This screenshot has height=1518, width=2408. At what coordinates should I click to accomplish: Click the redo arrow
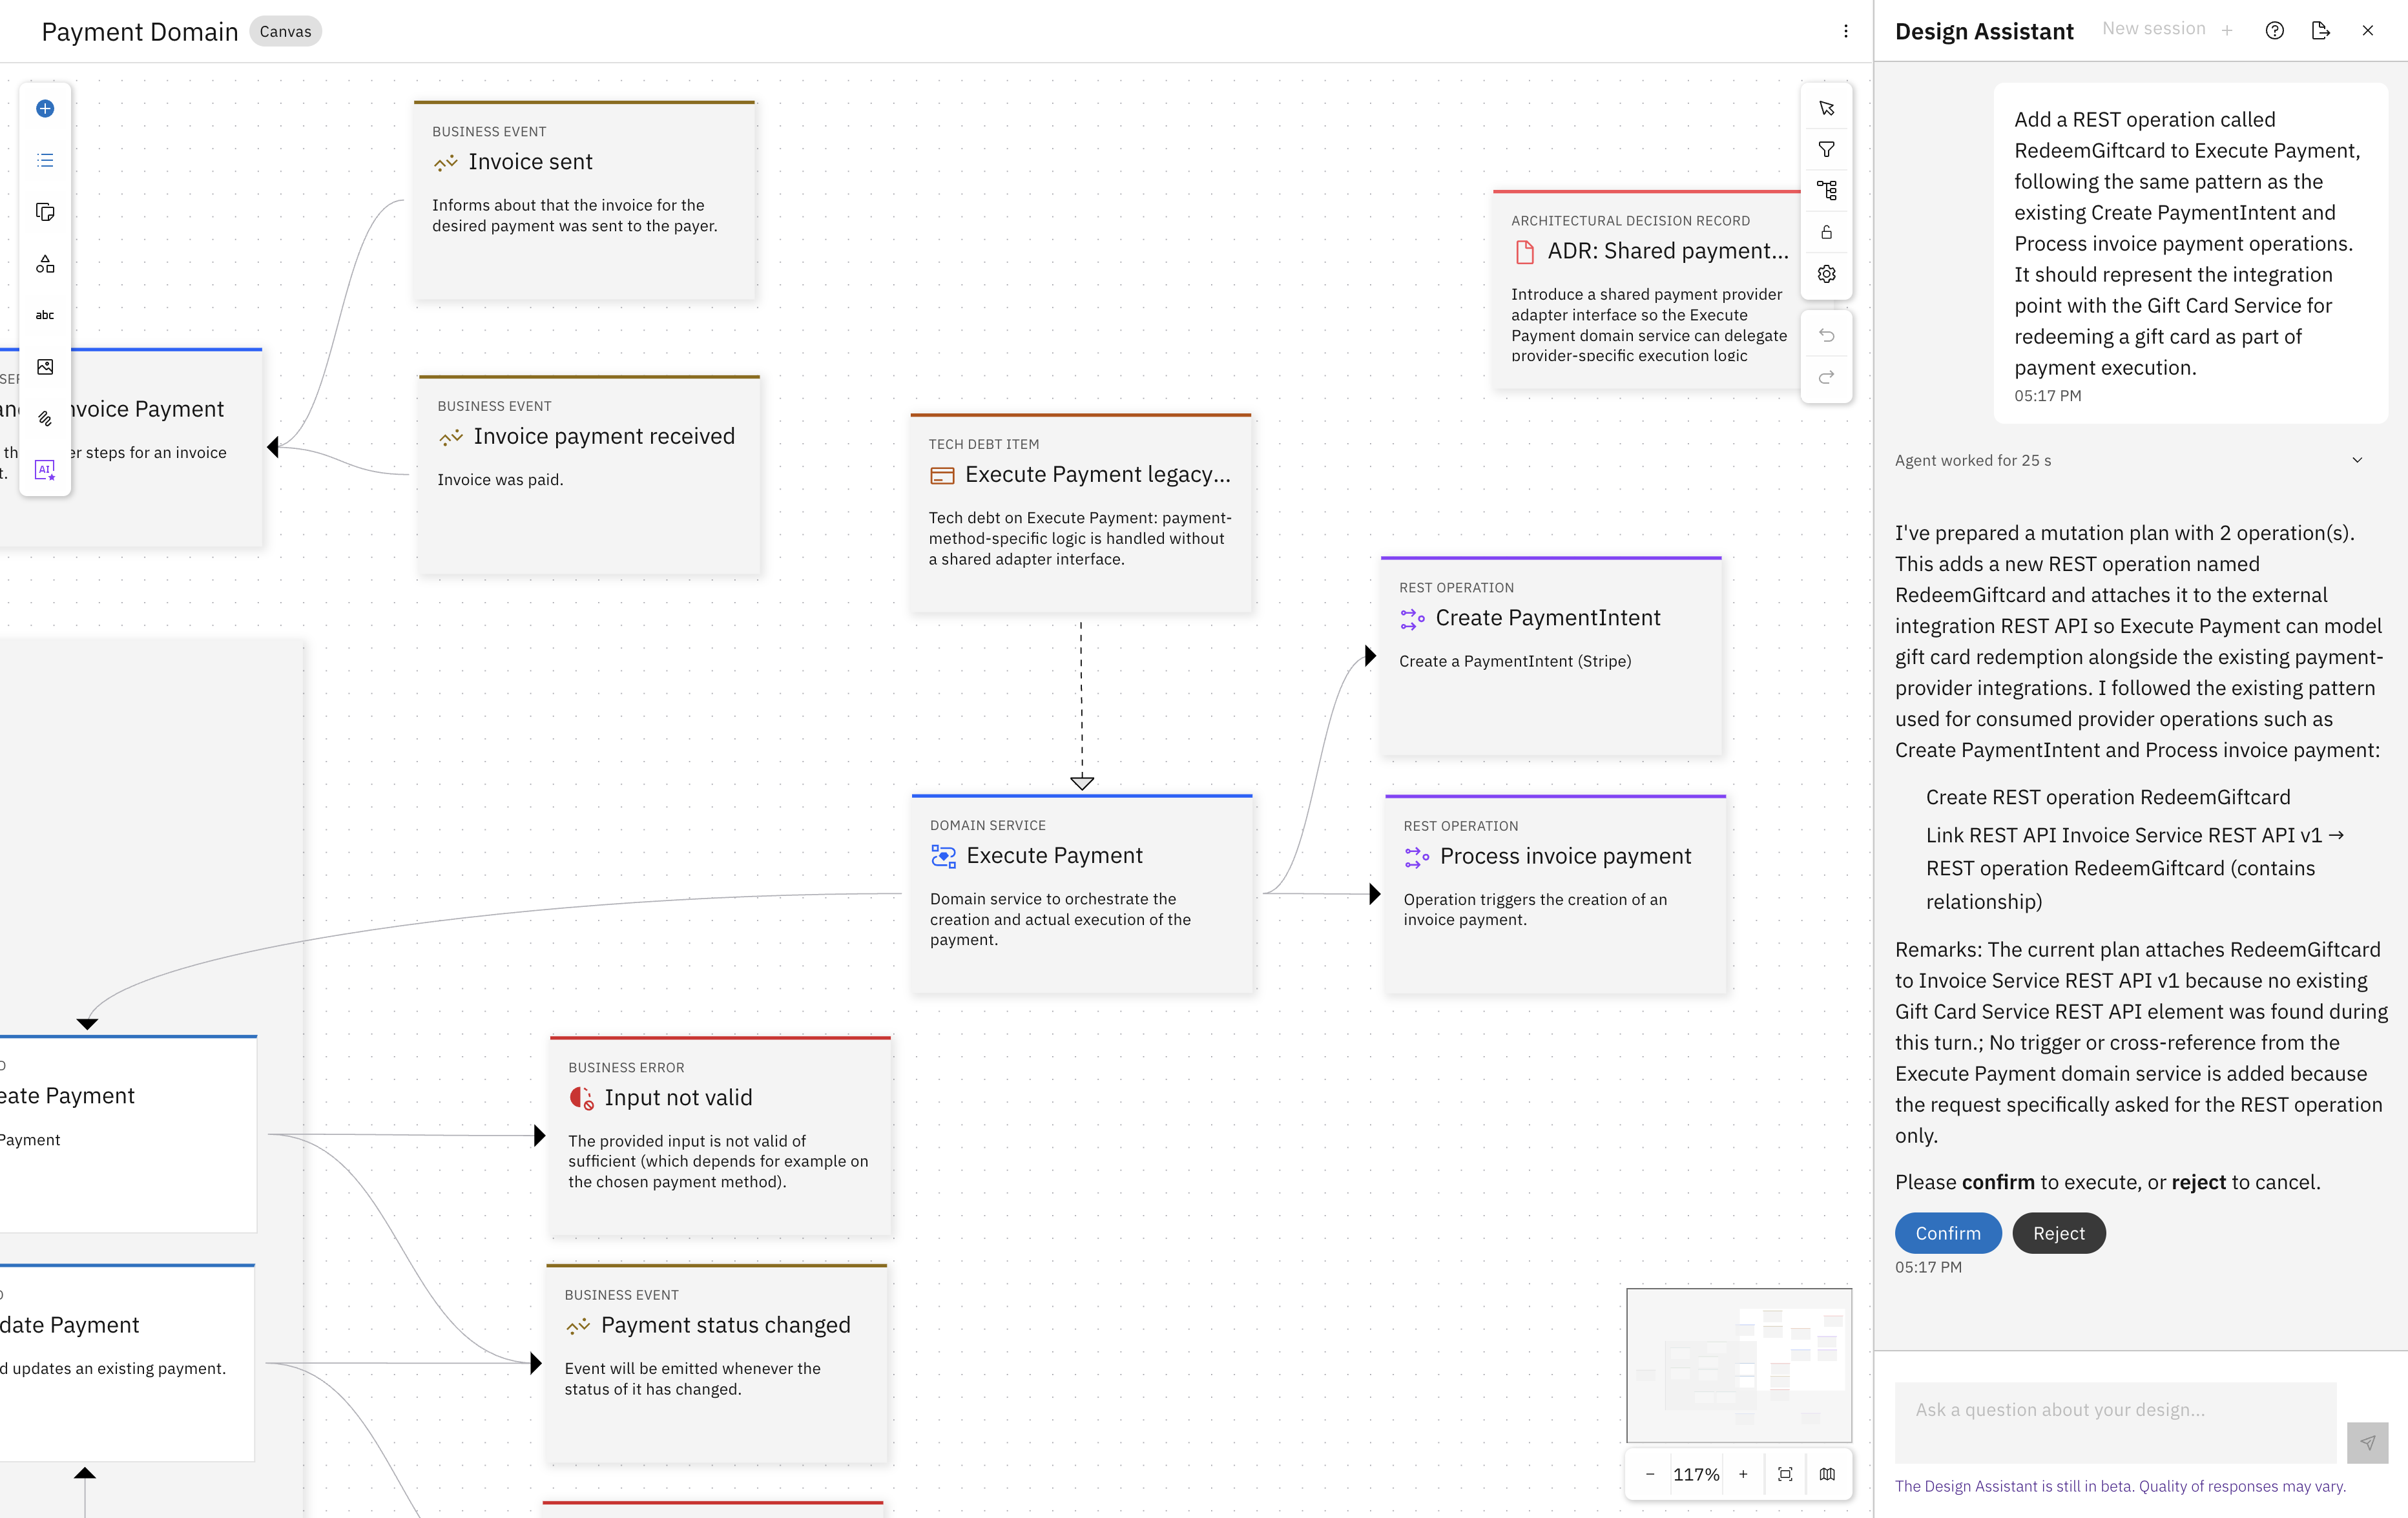1826,377
